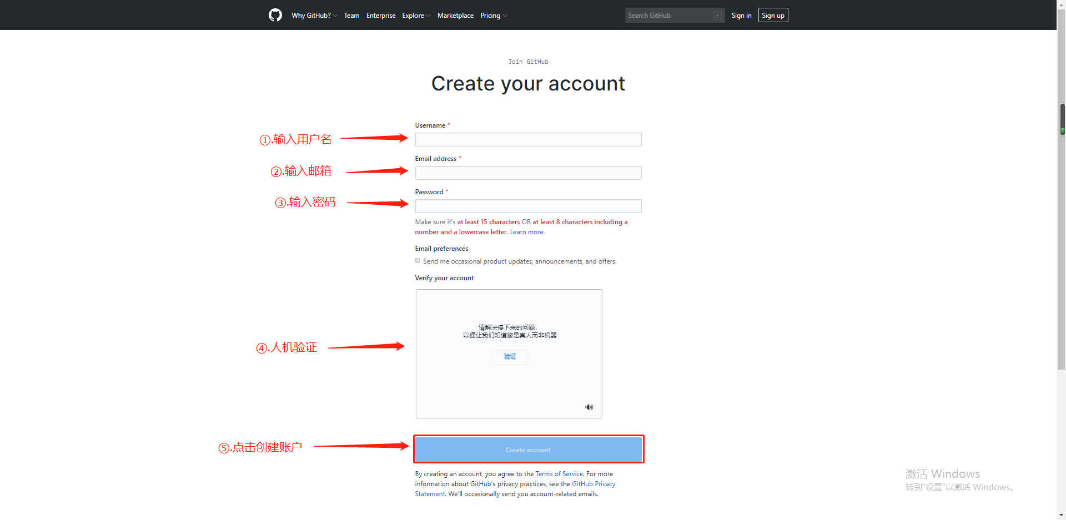Open the Team page
The image size is (1066, 520).
(351, 15)
